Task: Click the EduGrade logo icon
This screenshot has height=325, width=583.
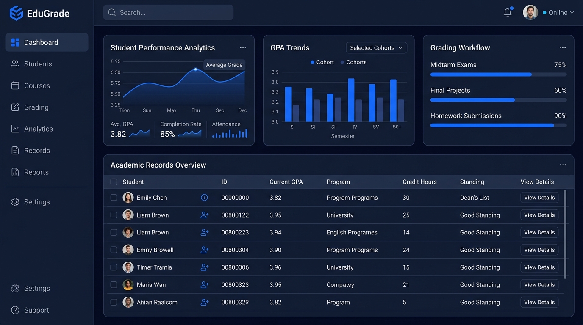Action: pyautogui.click(x=16, y=13)
